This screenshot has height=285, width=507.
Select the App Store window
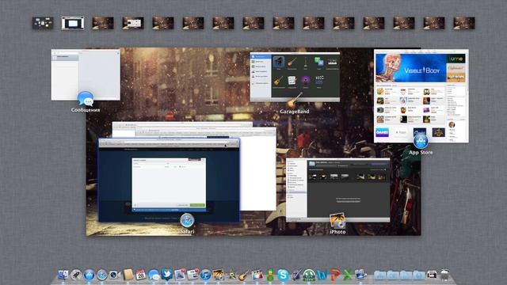pos(421,96)
